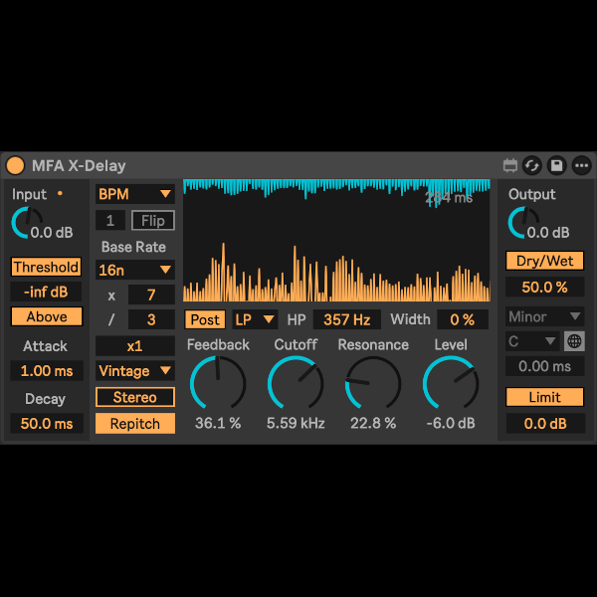Open the LP filter type dropdown
This screenshot has height=597, width=597.
click(255, 319)
